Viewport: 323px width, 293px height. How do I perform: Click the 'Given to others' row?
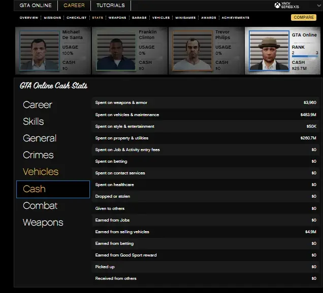coord(205,208)
